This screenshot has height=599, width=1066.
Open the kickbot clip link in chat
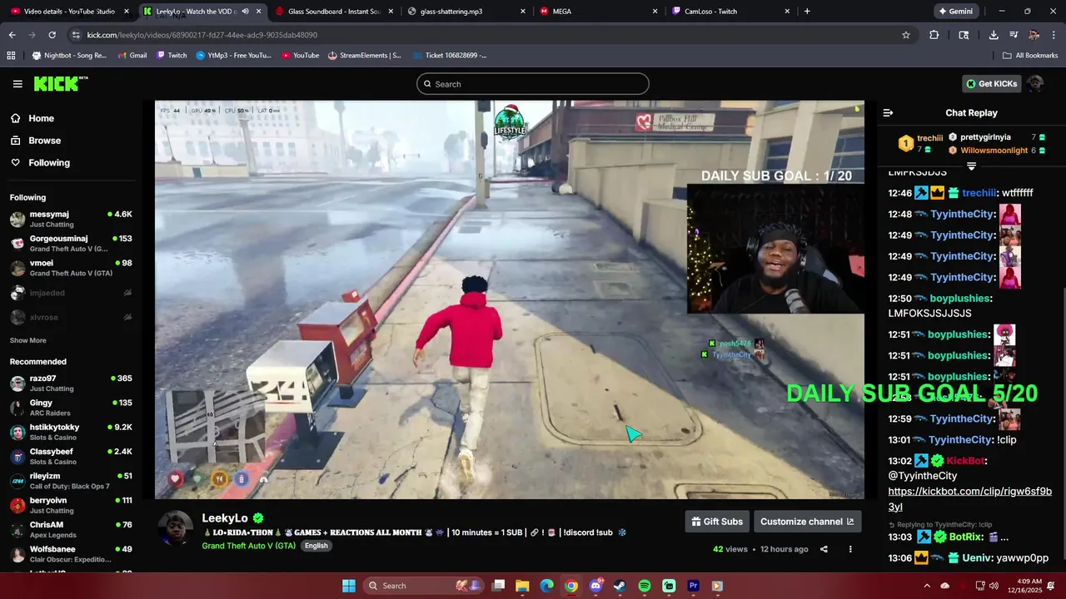pyautogui.click(x=970, y=499)
